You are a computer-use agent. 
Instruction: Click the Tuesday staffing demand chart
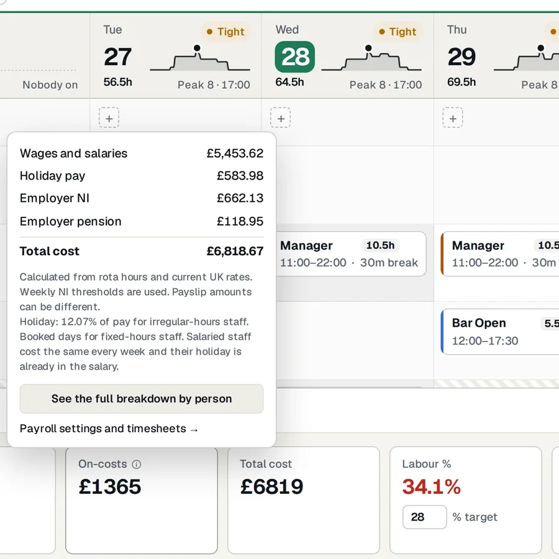tap(200, 59)
